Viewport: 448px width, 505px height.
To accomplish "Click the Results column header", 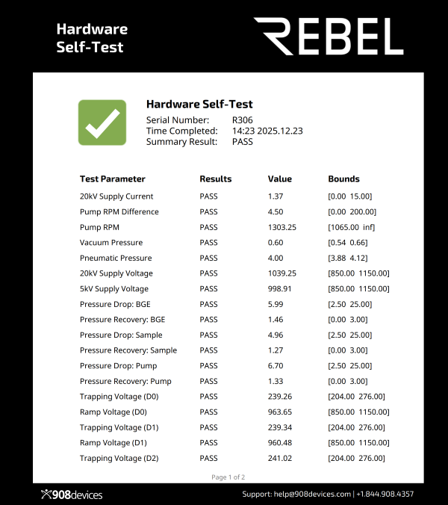I will [216, 179].
